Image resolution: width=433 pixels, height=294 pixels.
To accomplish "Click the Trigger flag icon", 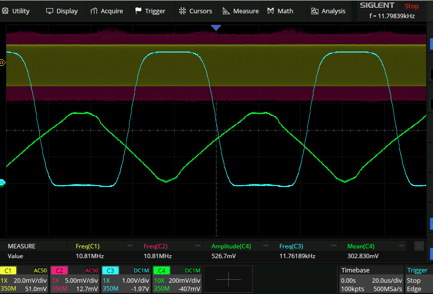I will 138,11.
